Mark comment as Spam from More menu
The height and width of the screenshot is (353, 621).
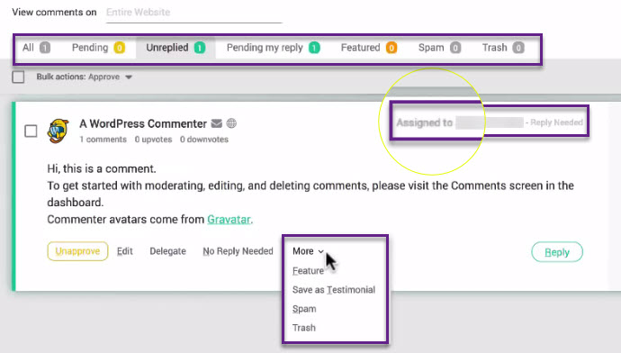[304, 309]
